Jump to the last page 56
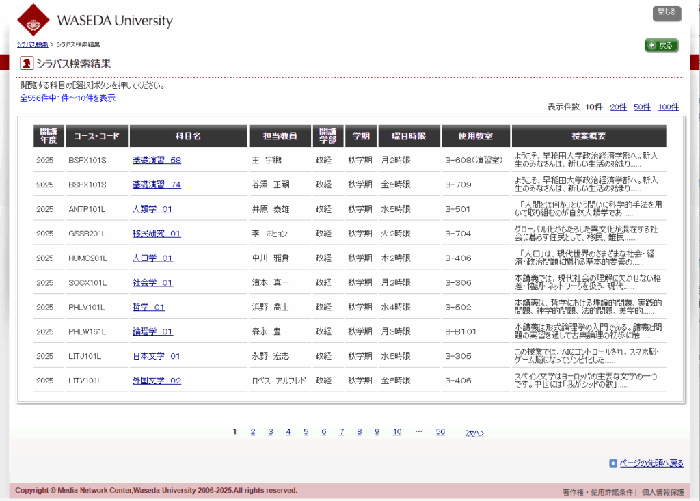Image resolution: width=700 pixels, height=501 pixels. pyautogui.click(x=440, y=432)
